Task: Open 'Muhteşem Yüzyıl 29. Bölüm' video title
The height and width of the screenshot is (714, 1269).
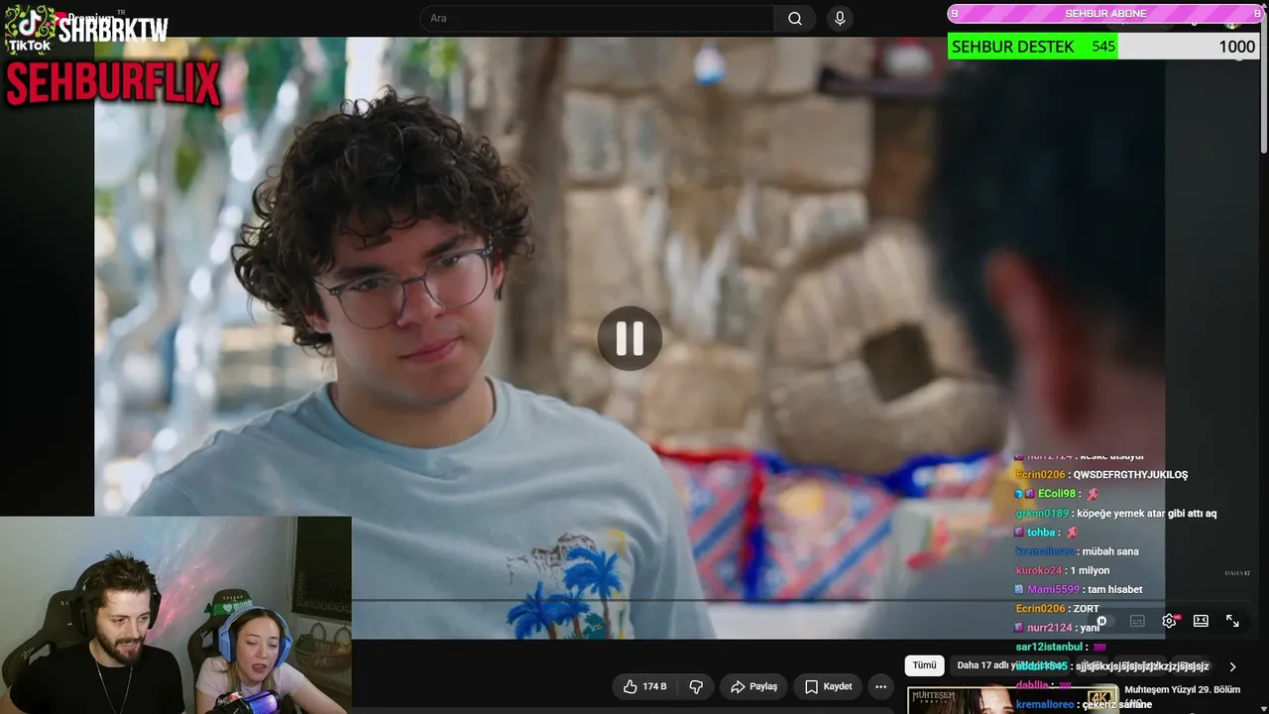Action: [1182, 689]
